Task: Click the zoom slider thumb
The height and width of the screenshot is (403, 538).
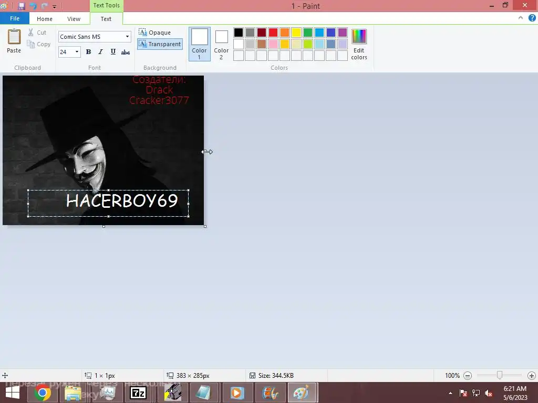Action: pyautogui.click(x=500, y=376)
